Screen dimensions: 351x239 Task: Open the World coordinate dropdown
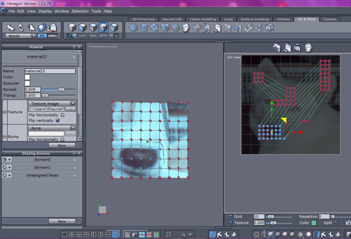pyautogui.click(x=19, y=36)
